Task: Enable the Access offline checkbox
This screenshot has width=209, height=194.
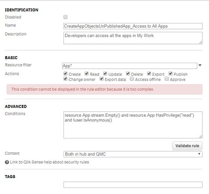Action: (132, 79)
